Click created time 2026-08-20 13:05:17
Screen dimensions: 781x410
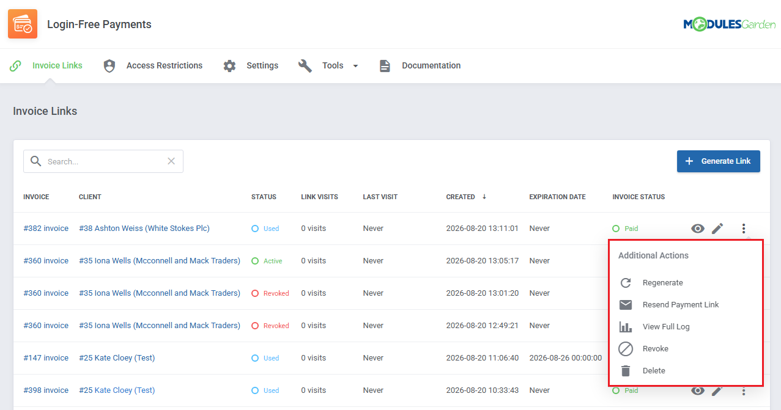click(483, 261)
